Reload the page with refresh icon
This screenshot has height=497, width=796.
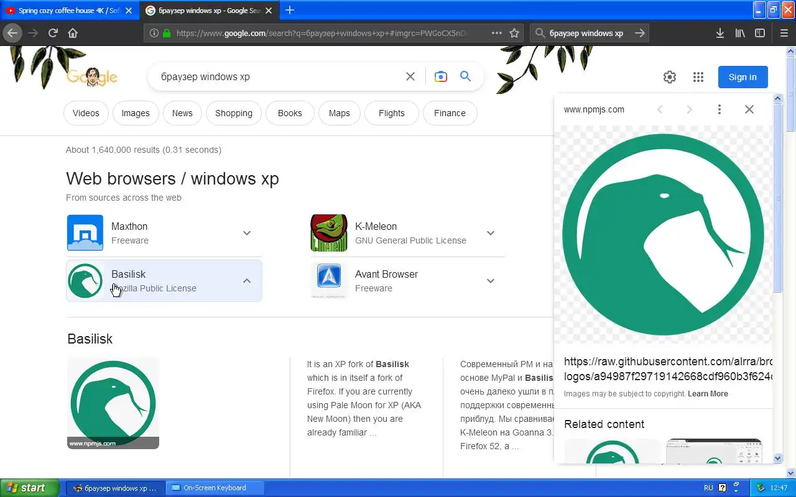pyautogui.click(x=53, y=33)
